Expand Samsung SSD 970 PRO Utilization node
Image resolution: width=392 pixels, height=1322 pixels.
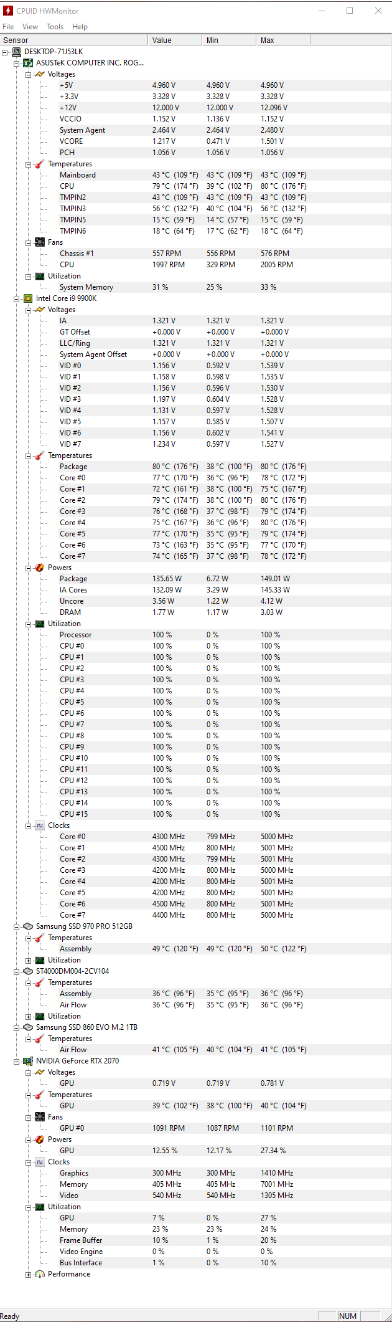[x=29, y=960]
